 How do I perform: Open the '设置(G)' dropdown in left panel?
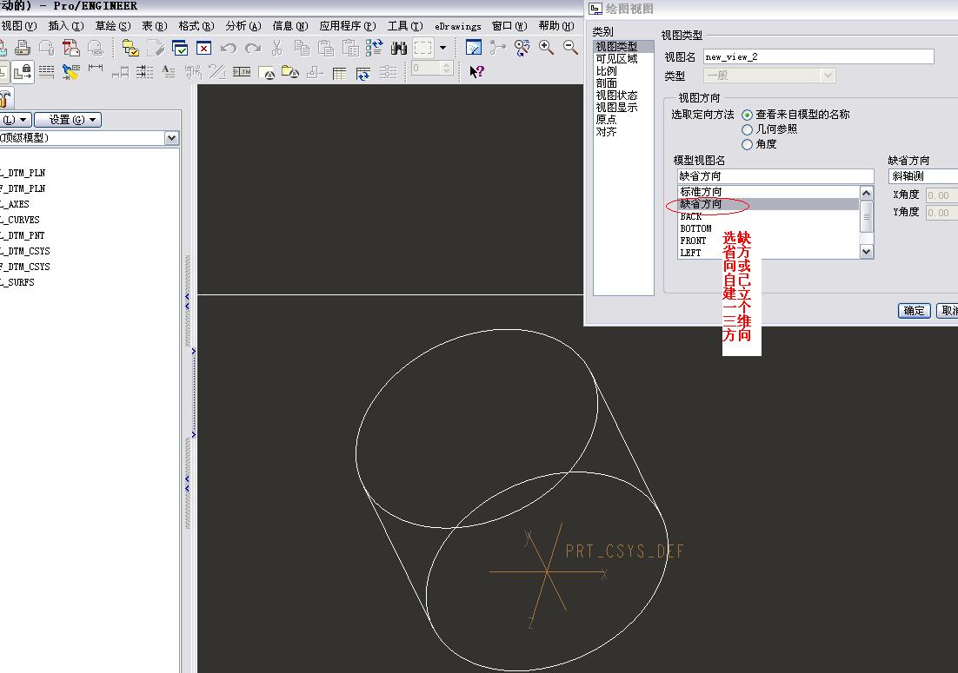(68, 120)
